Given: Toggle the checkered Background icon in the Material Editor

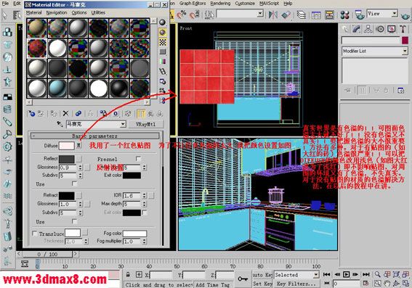Looking at the screenshot, I should click(163, 42).
